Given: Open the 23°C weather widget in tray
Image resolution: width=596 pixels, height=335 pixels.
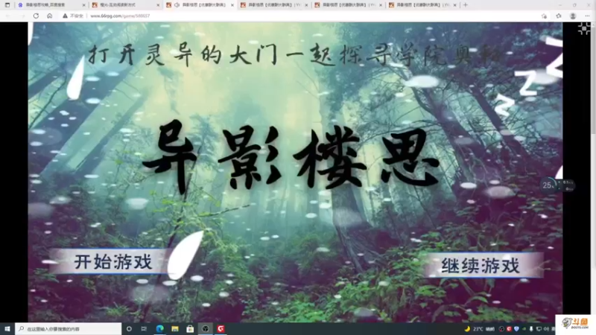Looking at the screenshot, I should click(x=481, y=329).
